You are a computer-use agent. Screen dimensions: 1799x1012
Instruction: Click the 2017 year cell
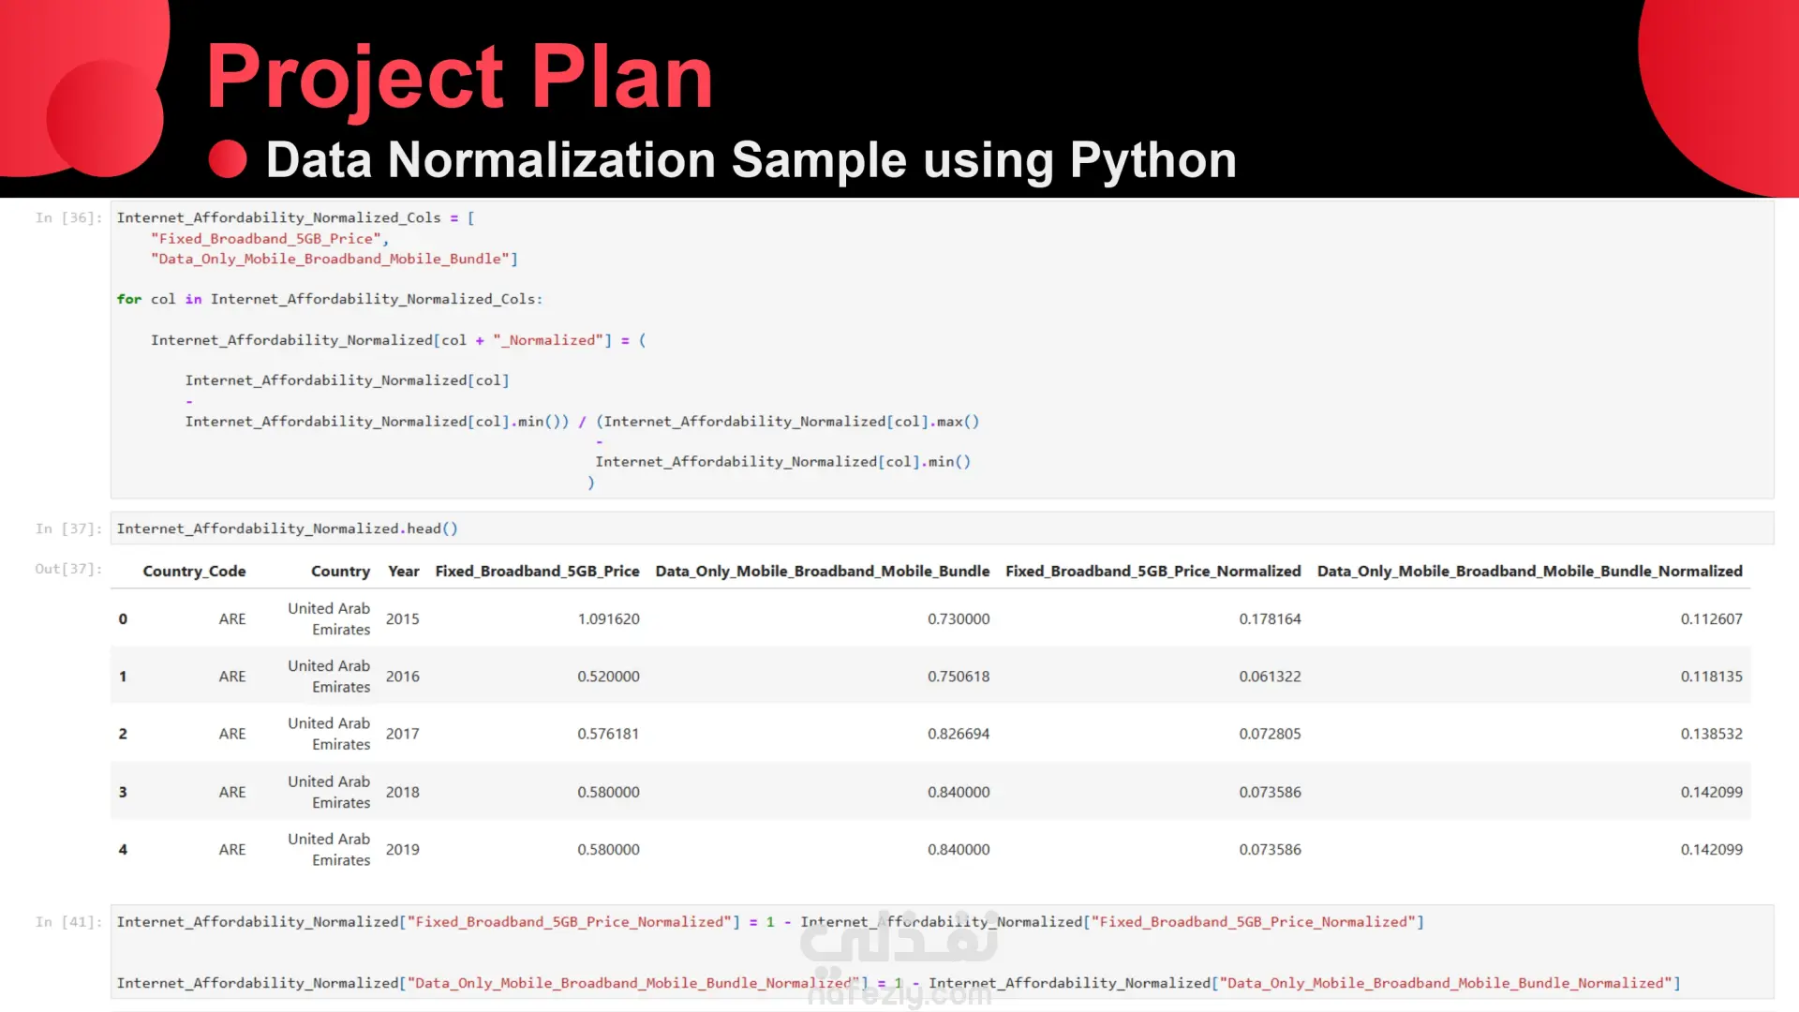click(x=402, y=734)
